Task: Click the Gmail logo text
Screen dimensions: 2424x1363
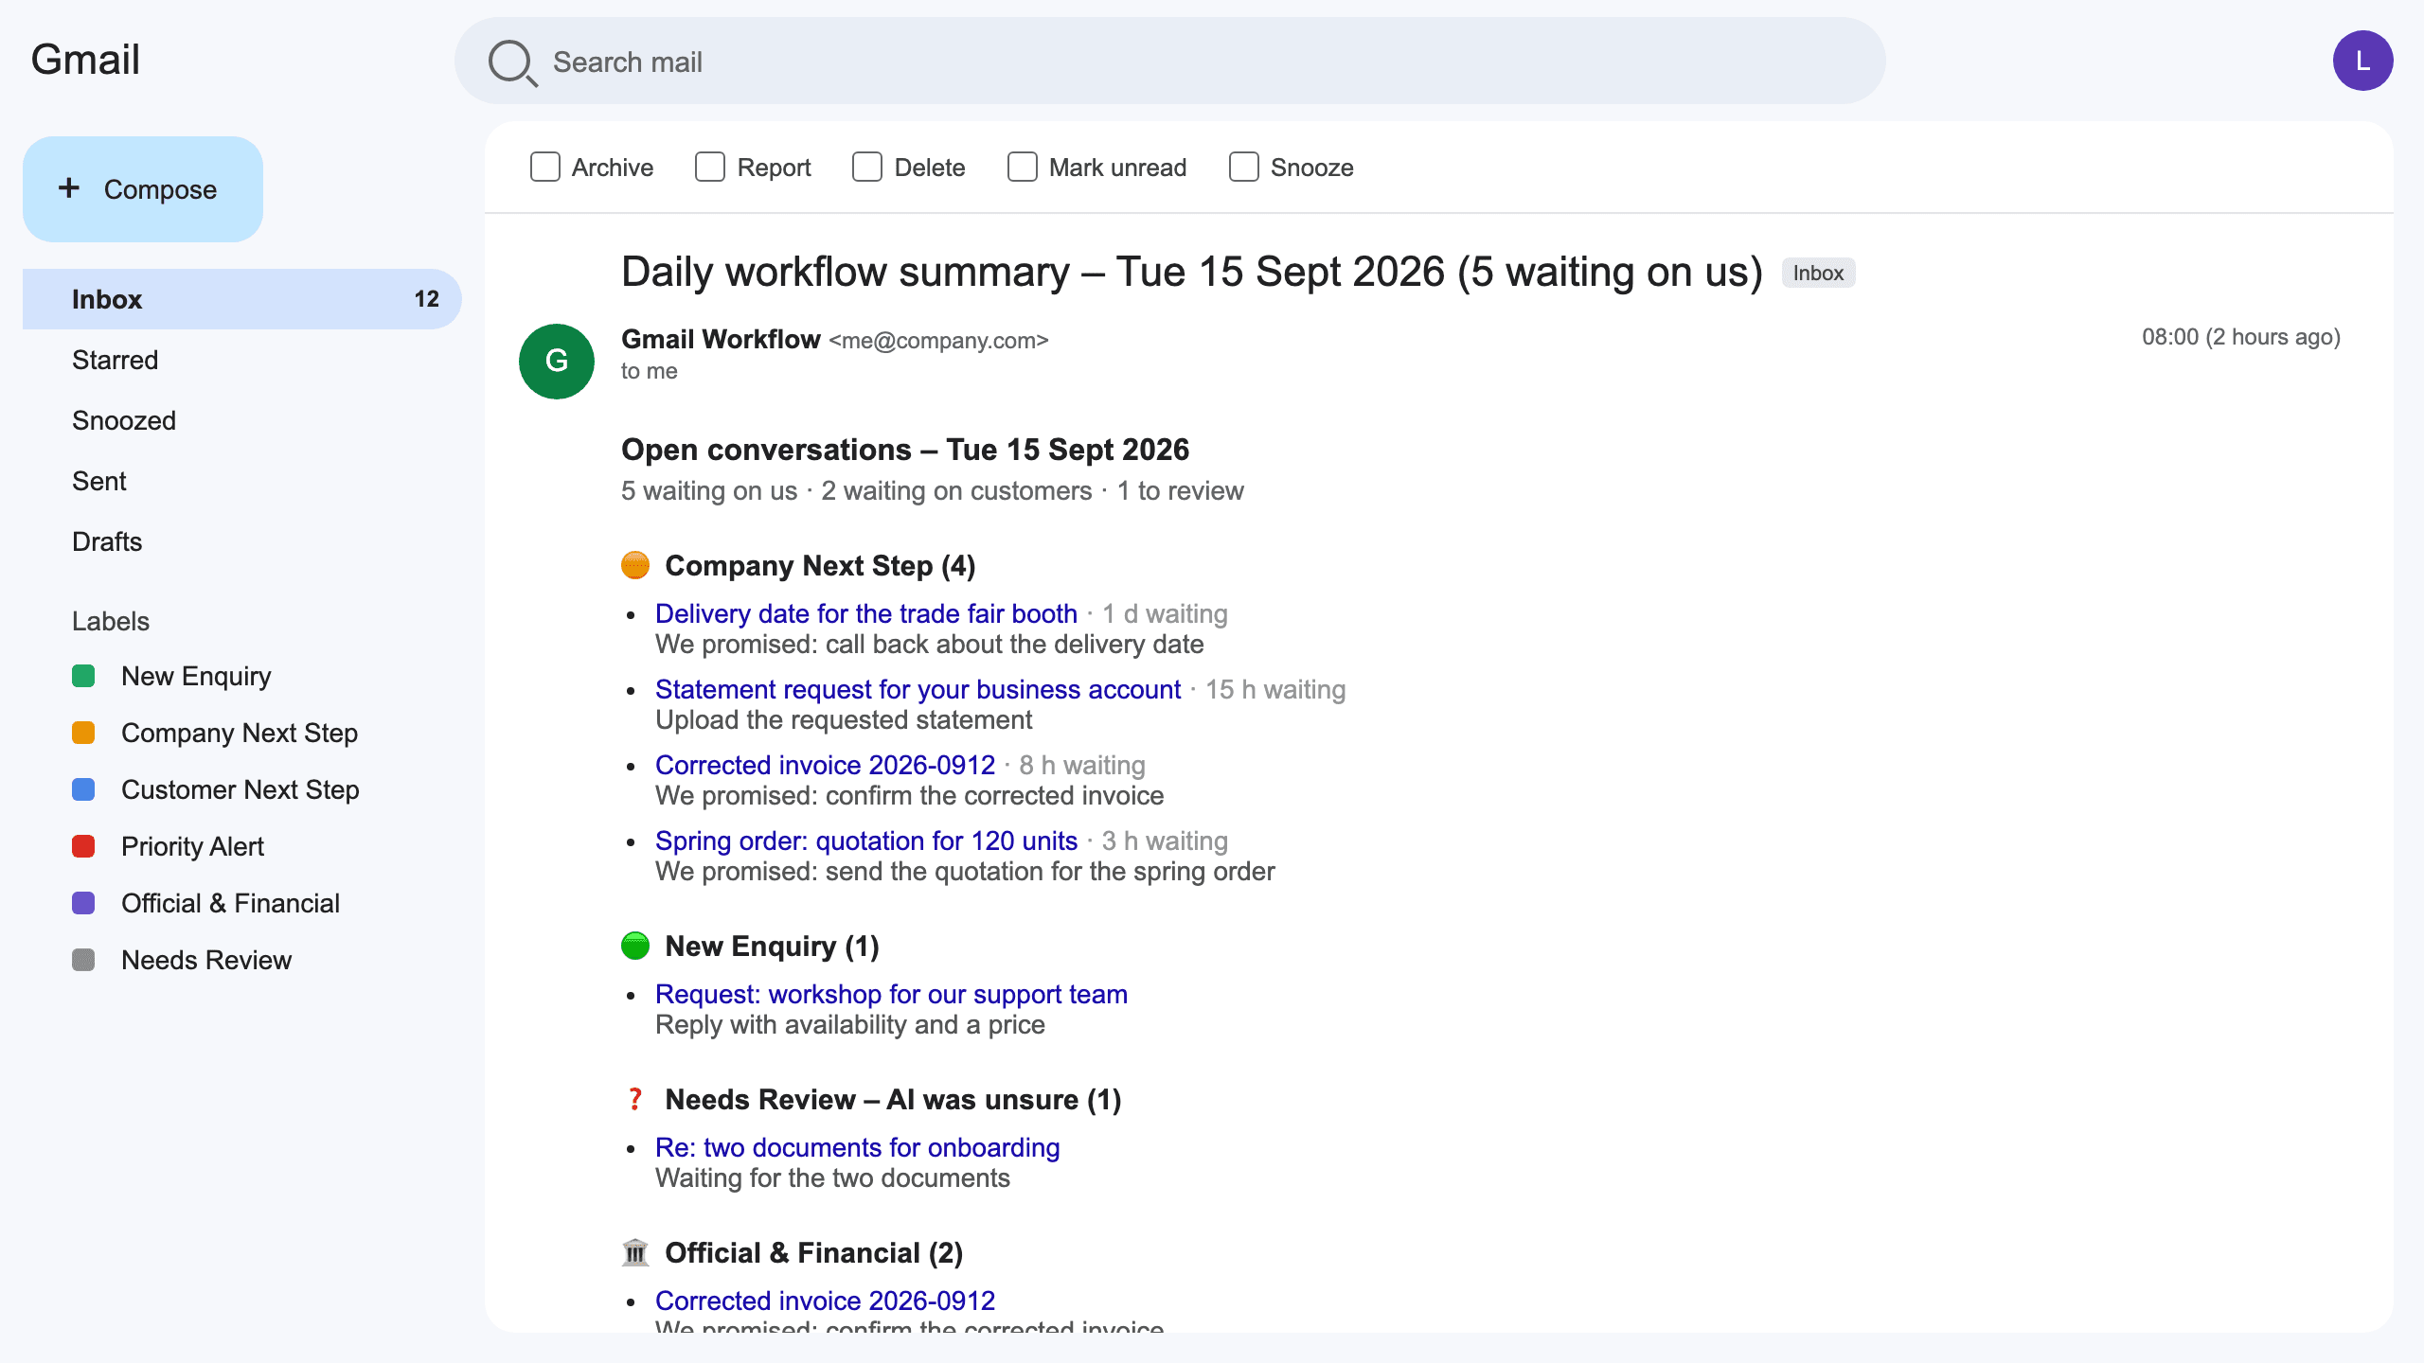Action: (85, 60)
